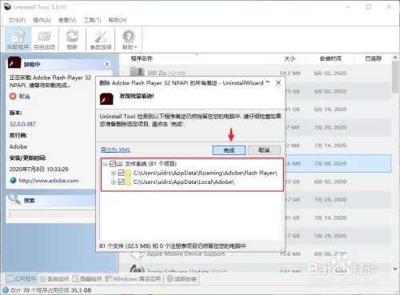Collapse the 文件系统 tree node
Viewport: 400px width, 295px height.
(105, 164)
